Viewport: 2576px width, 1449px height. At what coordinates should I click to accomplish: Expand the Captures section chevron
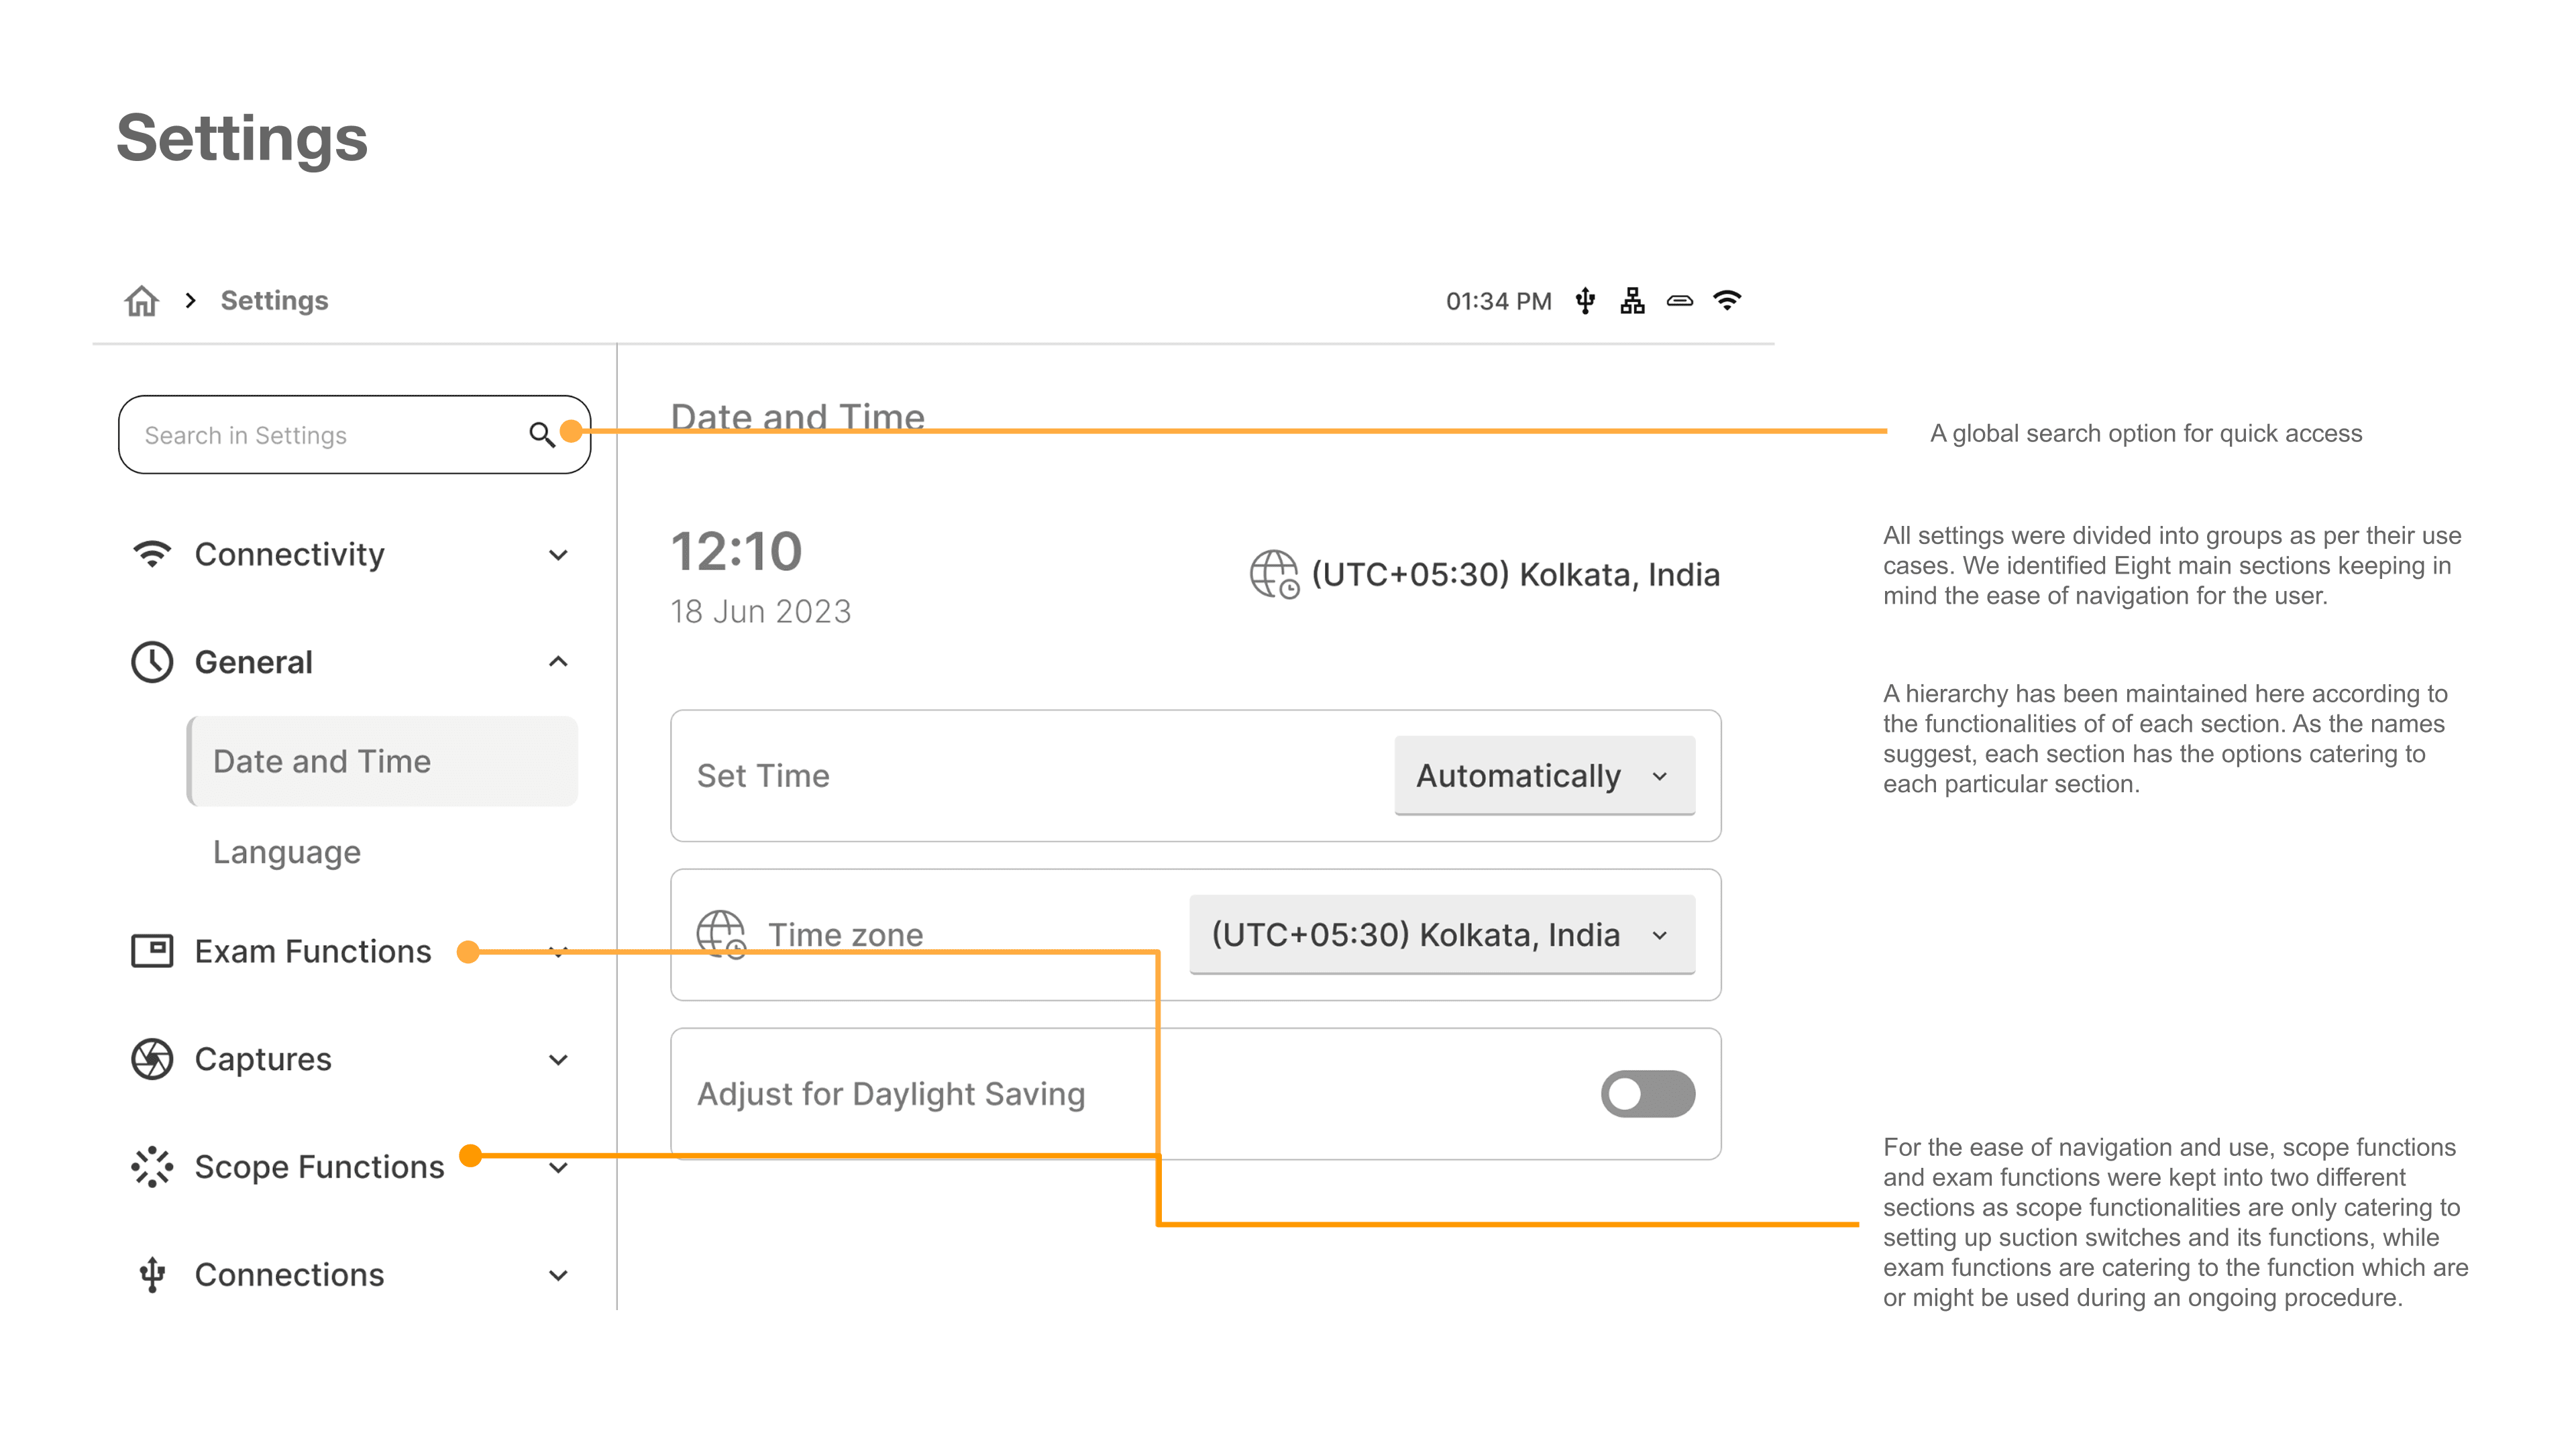[x=559, y=1060]
